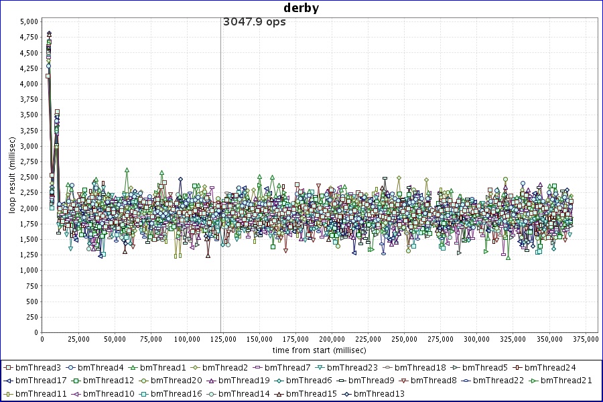Image resolution: width=603 pixels, height=402 pixels.
Task: Select the bmThread7 legend entry text
Action: (287, 368)
